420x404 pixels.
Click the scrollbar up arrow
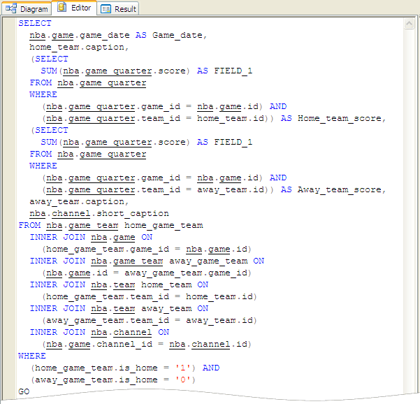[409, 24]
